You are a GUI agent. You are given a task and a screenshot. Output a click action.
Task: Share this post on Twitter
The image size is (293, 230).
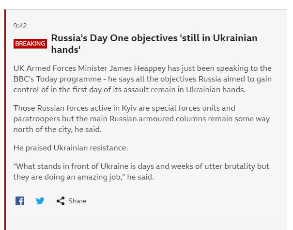(x=40, y=201)
